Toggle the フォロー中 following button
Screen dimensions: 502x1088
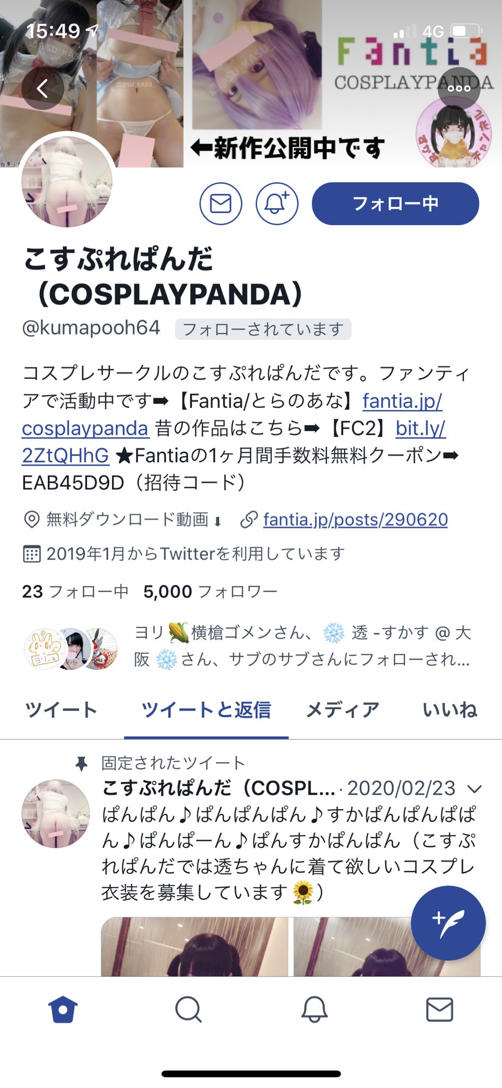[x=395, y=203]
